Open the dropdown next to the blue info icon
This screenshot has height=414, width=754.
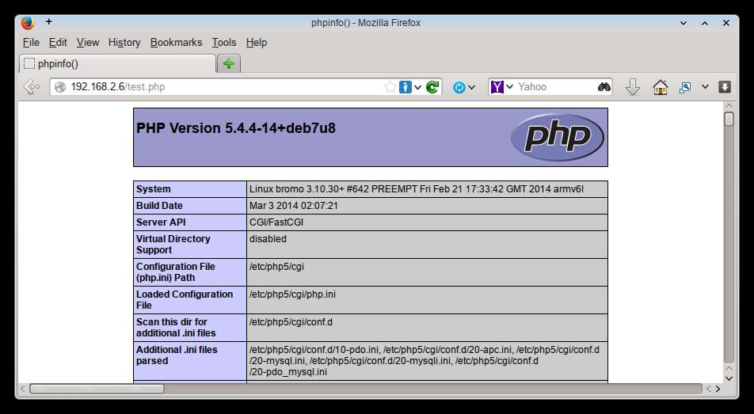coord(417,87)
